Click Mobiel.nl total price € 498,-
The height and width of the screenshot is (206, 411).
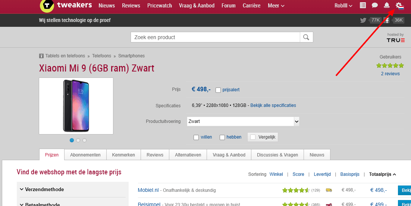click(379, 190)
